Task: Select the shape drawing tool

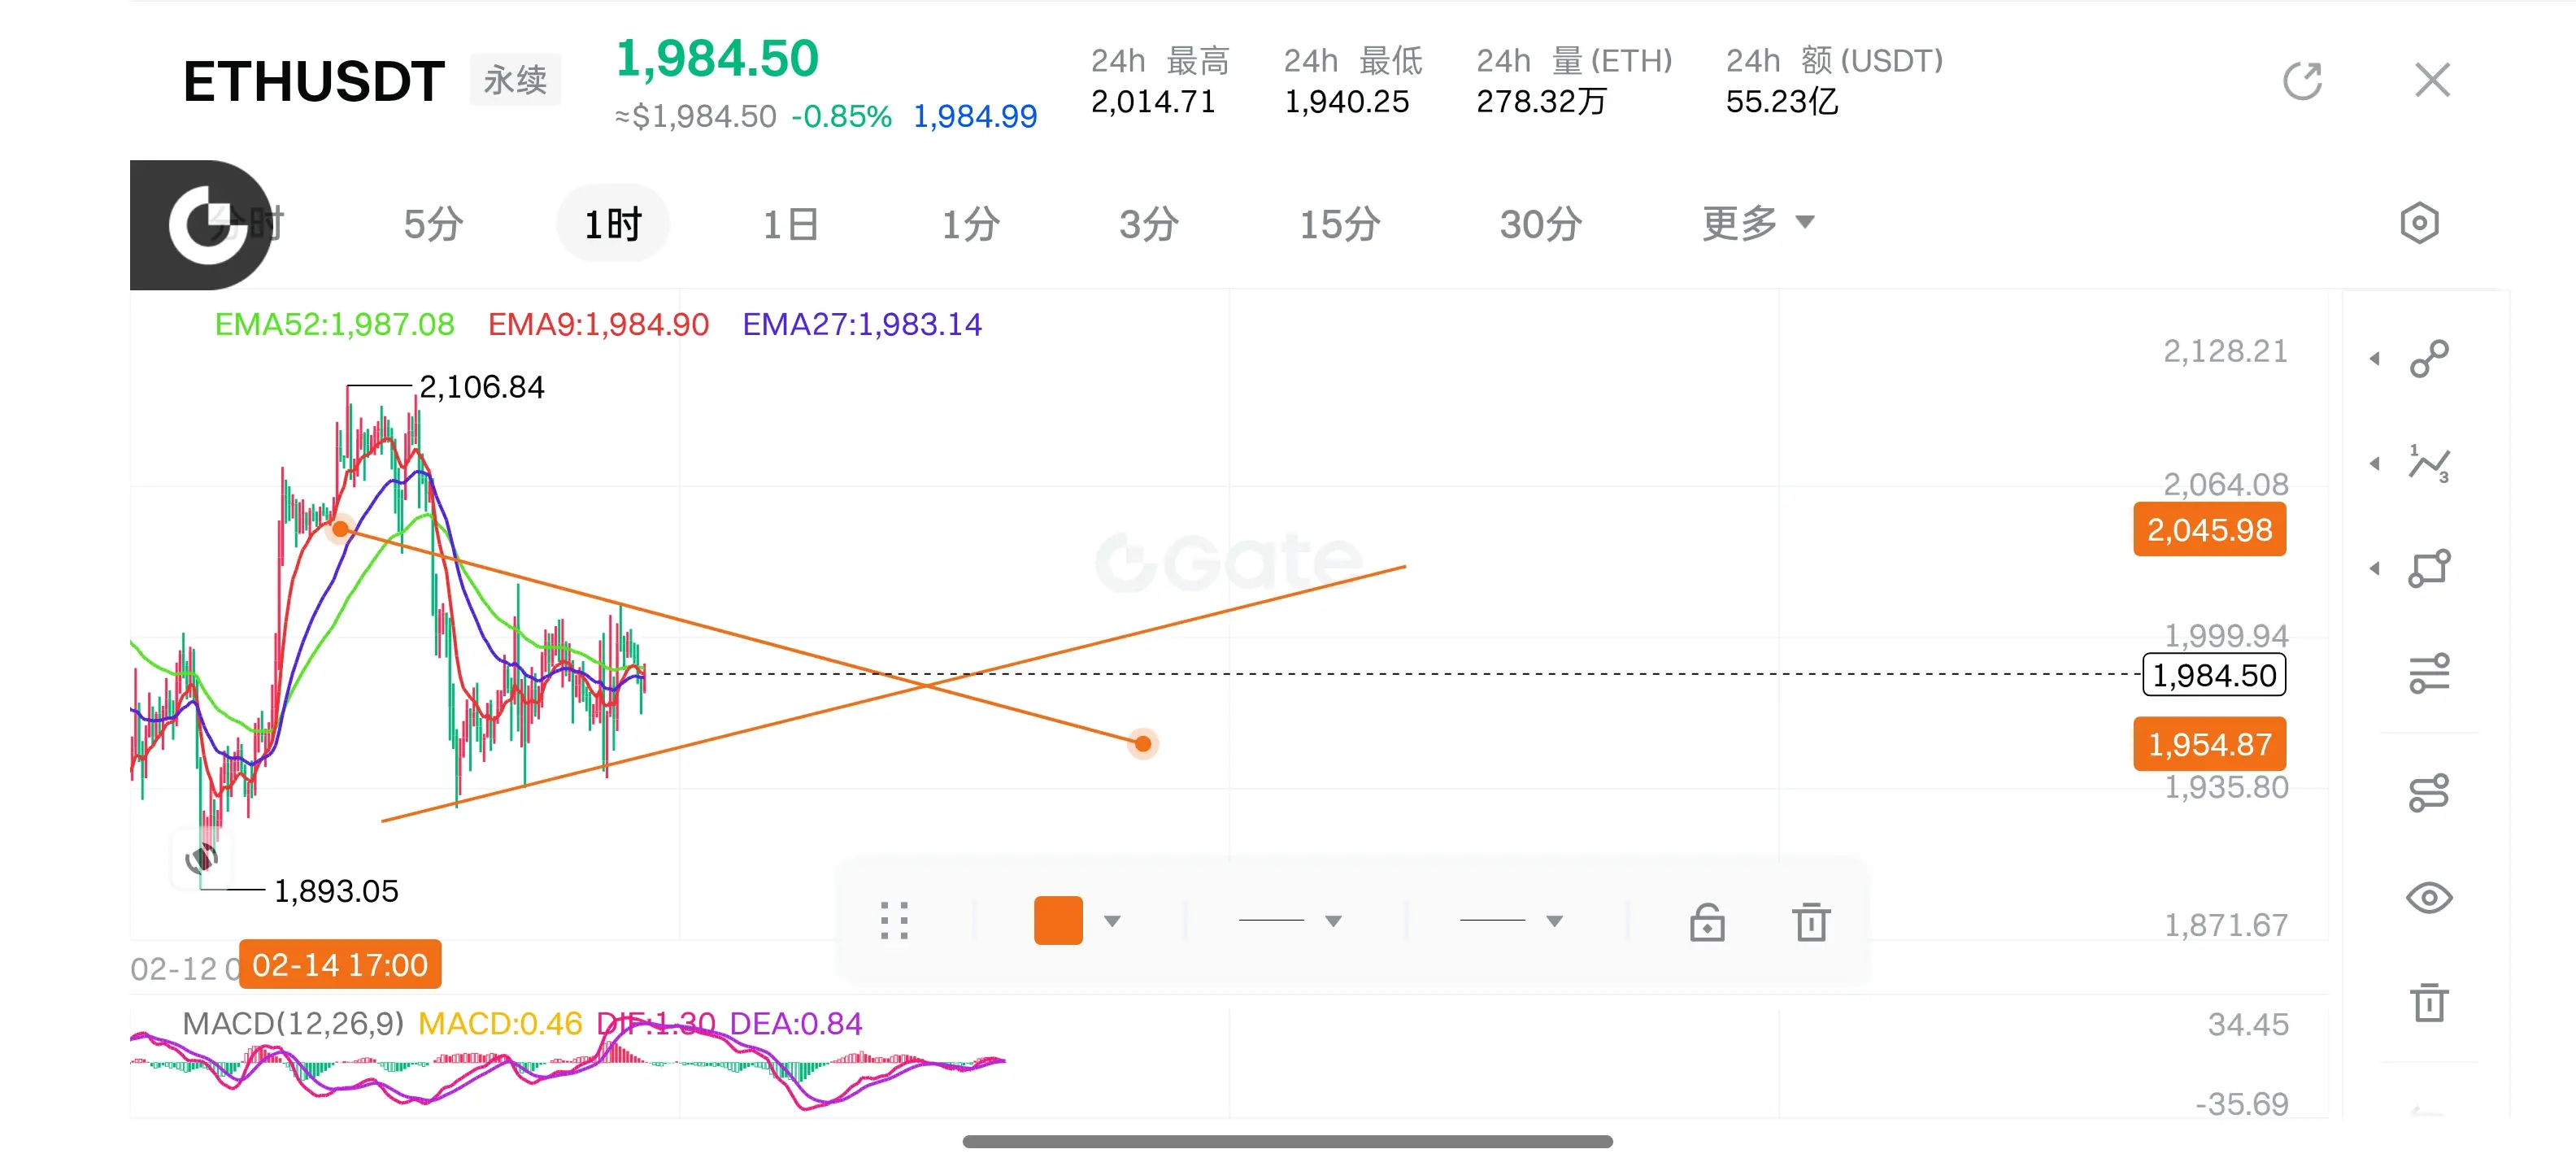Action: coord(2428,569)
